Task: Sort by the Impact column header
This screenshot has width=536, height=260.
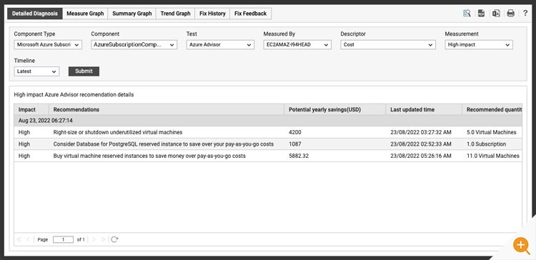Action: tap(31, 110)
